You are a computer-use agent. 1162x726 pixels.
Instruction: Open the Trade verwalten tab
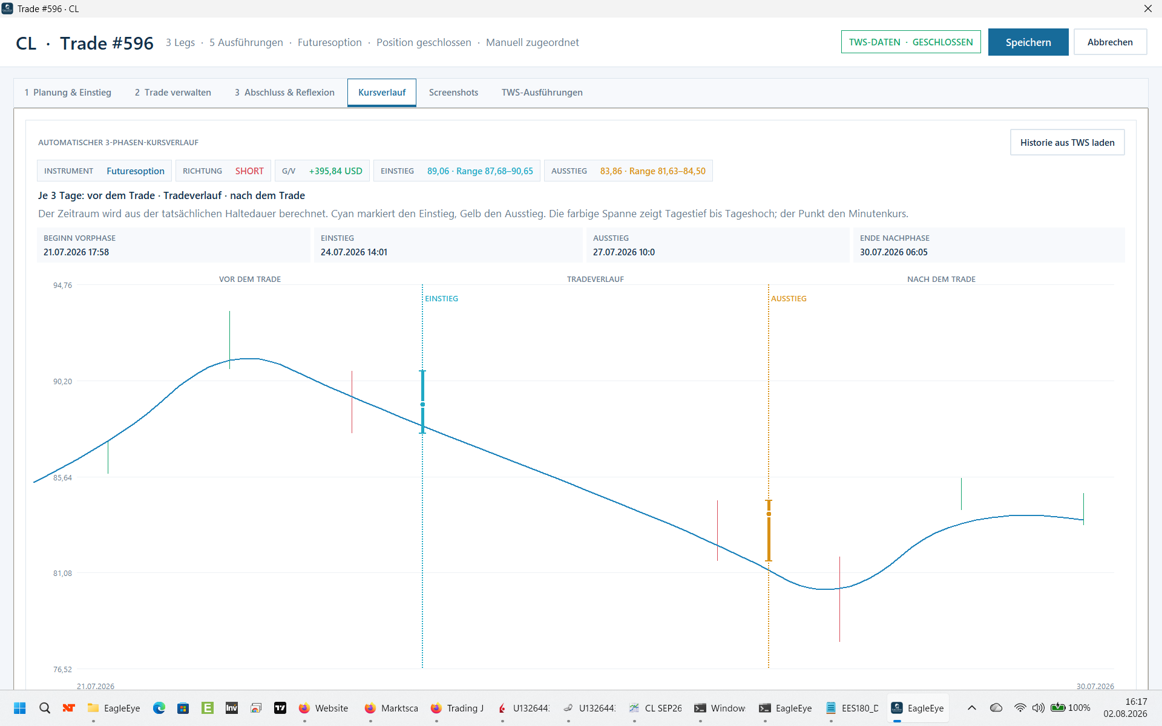173,93
